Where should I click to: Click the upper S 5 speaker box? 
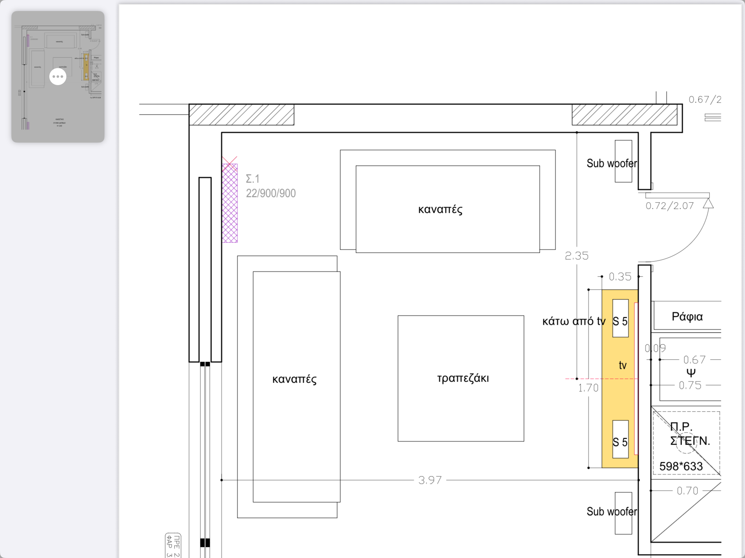pos(620,318)
